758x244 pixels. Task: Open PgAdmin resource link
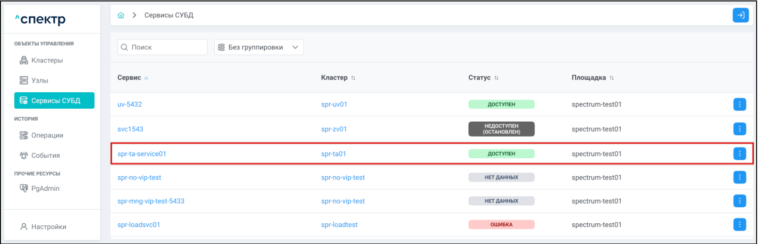(x=45, y=188)
